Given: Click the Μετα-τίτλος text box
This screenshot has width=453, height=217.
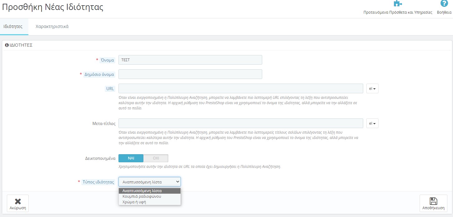Looking at the screenshot, I should pyautogui.click(x=241, y=123).
